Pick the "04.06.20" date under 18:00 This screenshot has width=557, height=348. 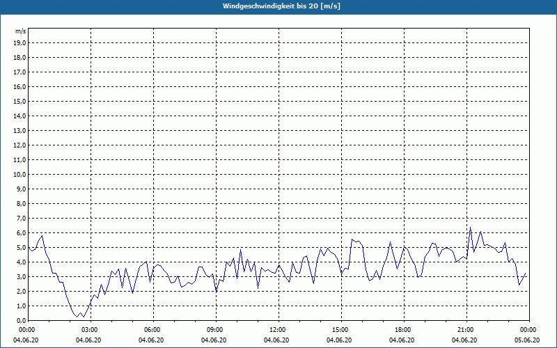click(x=402, y=340)
